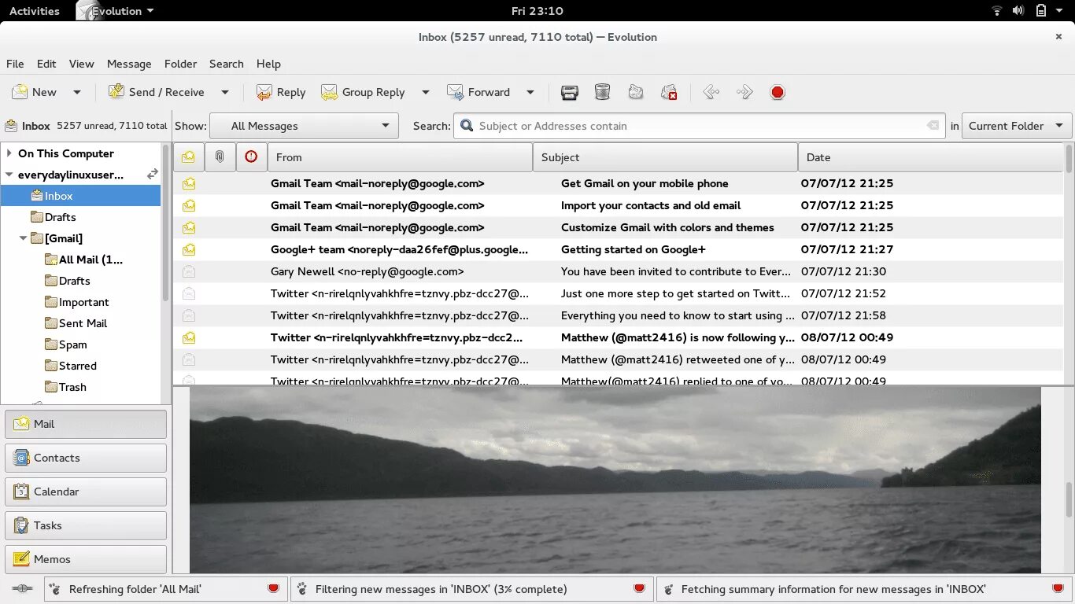Click the New message button

[x=34, y=92]
